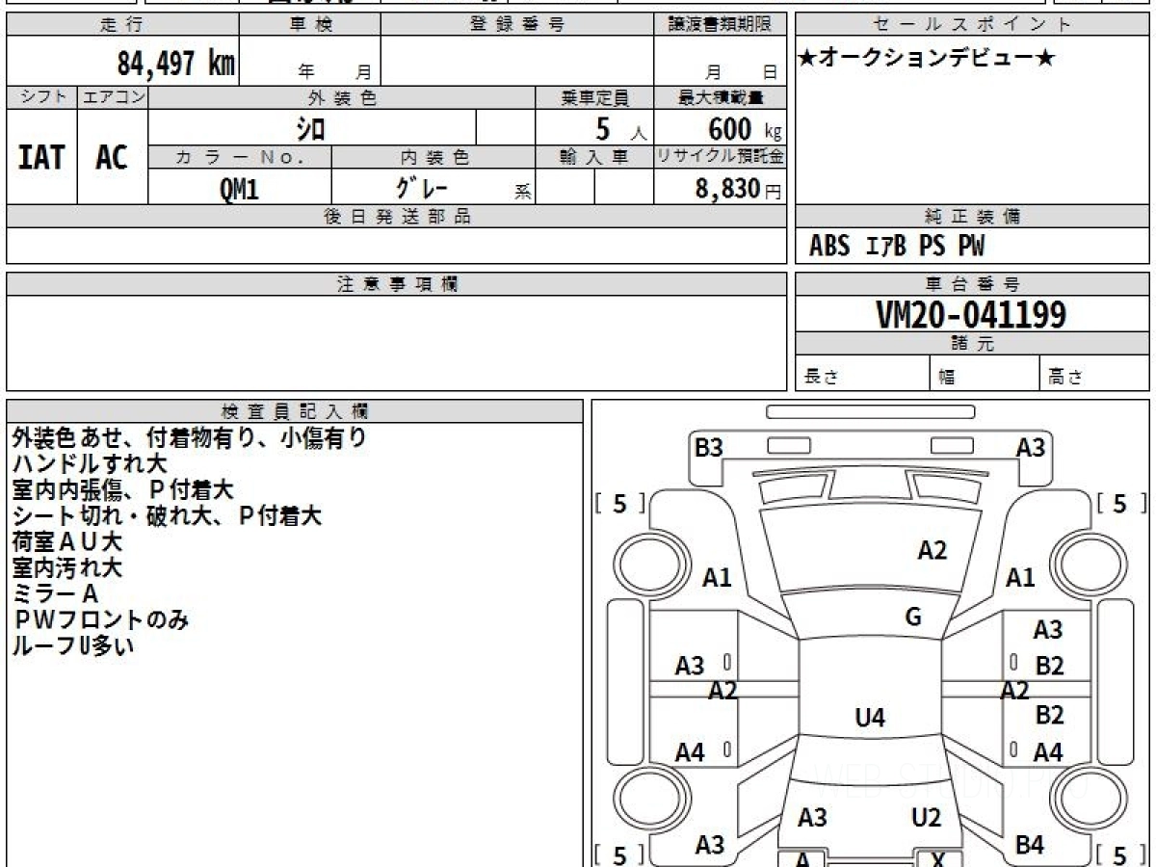Click the B3 mark on the front bumper
The height and width of the screenshot is (867, 1156).
709,448
